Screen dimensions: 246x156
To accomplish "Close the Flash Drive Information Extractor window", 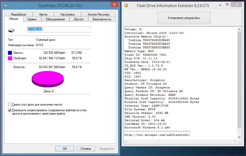I will (x=236, y=5).
